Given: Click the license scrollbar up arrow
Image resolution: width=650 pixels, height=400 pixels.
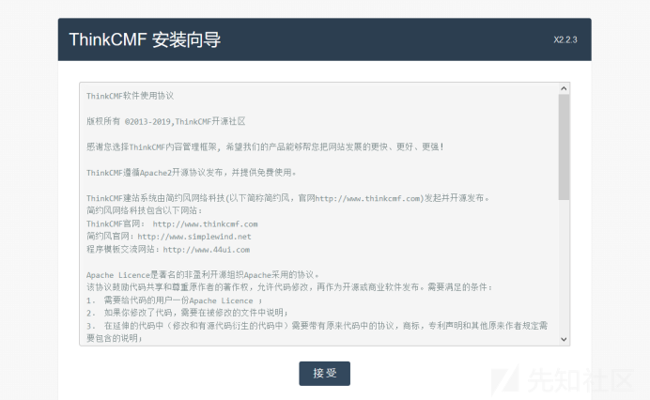Looking at the screenshot, I should 564,88.
